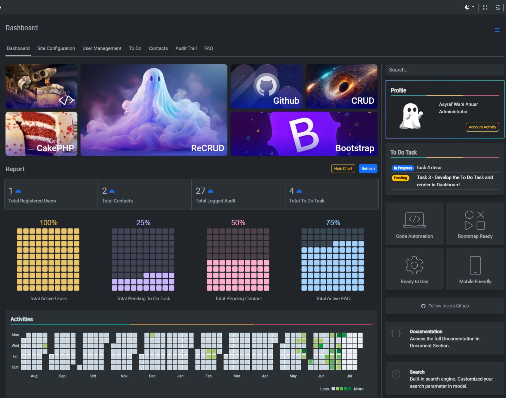Click the 25% Total Pending To Do Task chart
Image resolution: width=506 pixels, height=398 pixels.
[x=143, y=259]
